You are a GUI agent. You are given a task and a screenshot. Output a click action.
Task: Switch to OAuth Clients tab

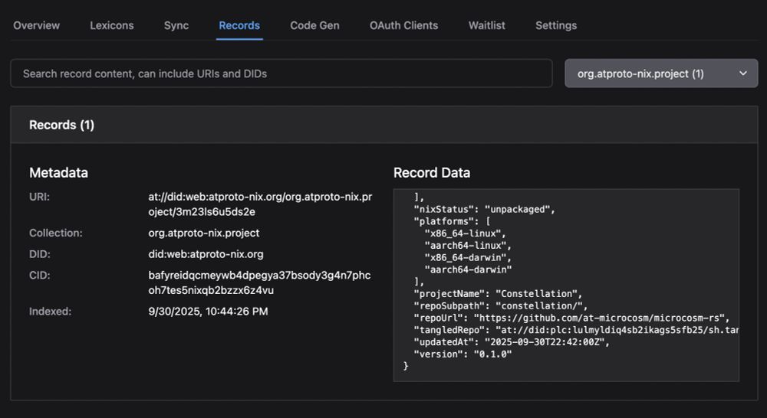click(x=403, y=25)
